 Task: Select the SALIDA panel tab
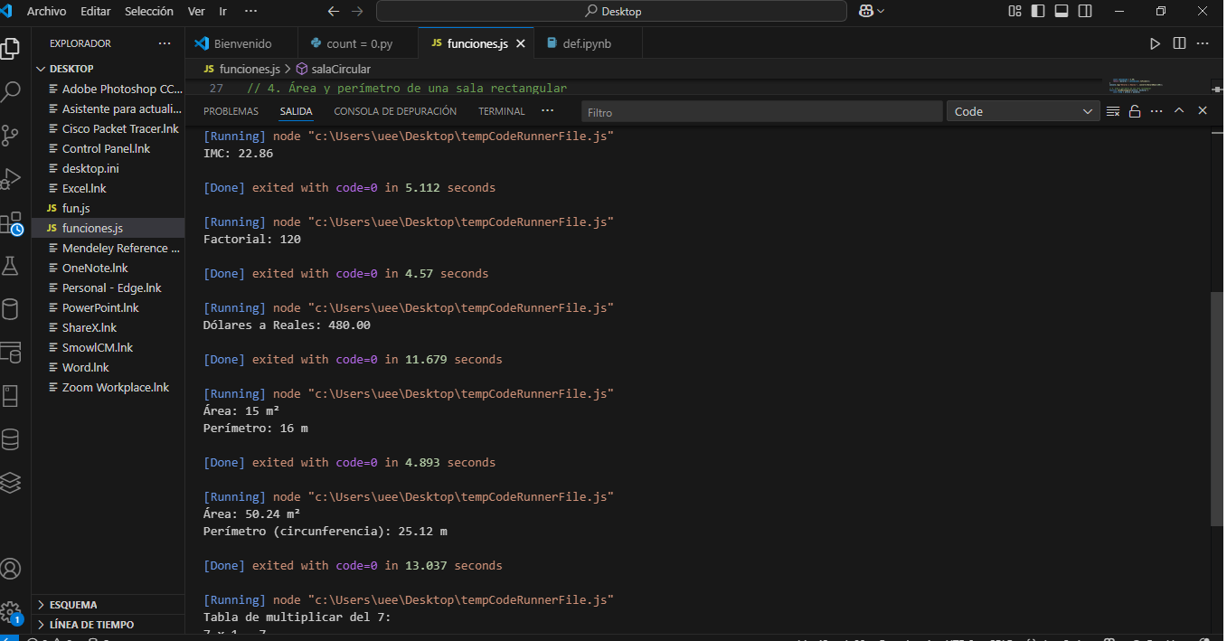(296, 111)
